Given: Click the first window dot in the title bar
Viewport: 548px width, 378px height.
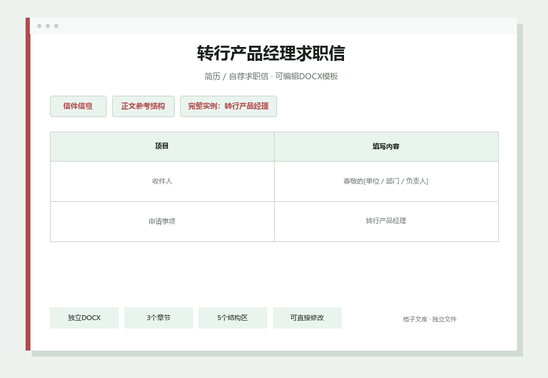Looking at the screenshot, I should [39, 26].
